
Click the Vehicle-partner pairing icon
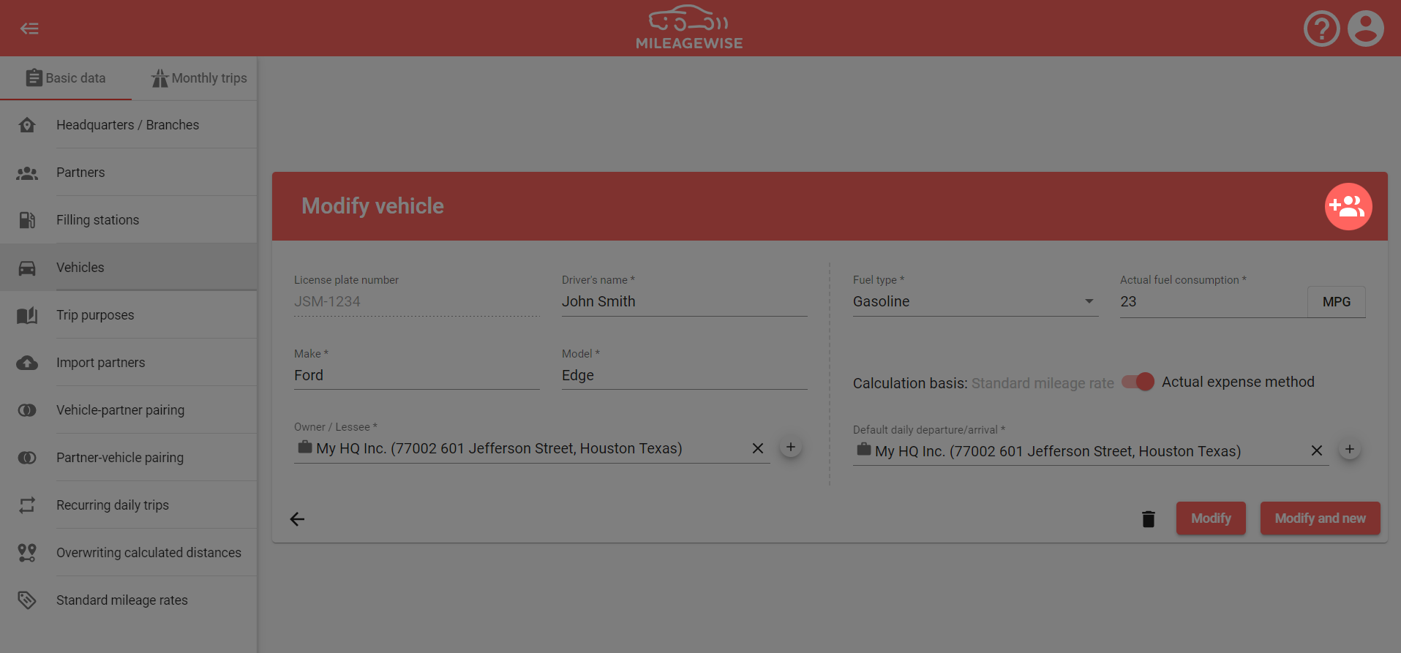click(x=27, y=410)
